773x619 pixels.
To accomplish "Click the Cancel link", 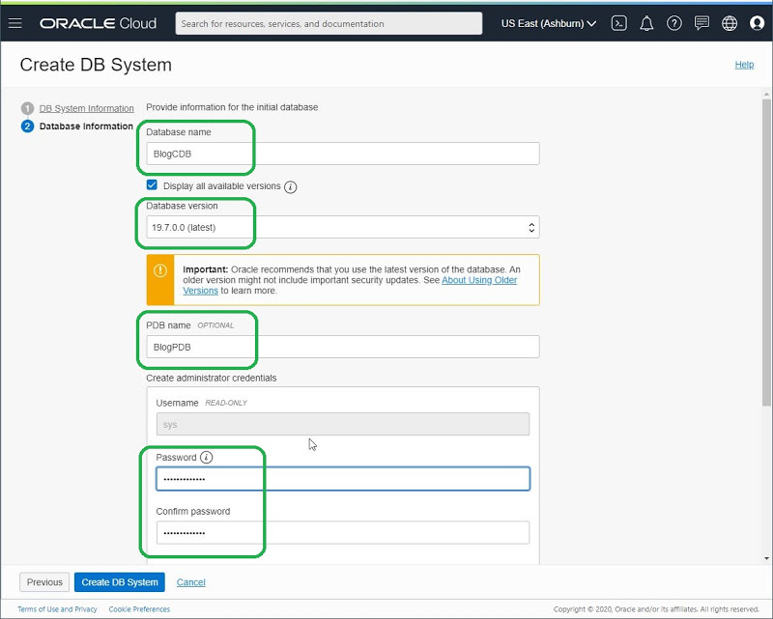I will tap(190, 582).
